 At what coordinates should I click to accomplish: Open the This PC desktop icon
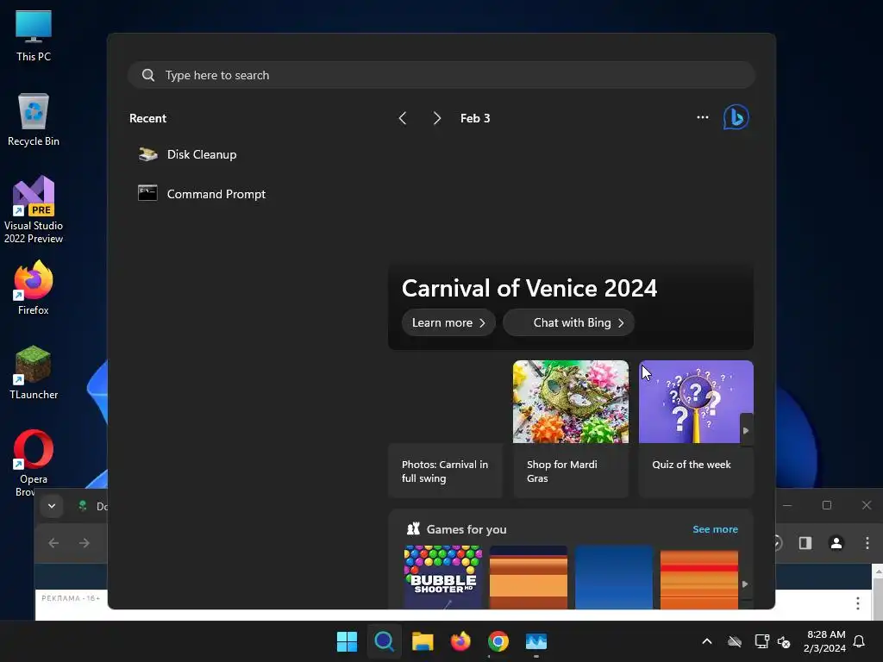click(x=34, y=36)
